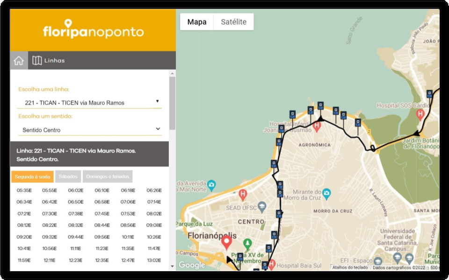Viewport: 449px width, 280px height.
Task: Click the Florianópolis red location pin
Action: tap(226, 243)
